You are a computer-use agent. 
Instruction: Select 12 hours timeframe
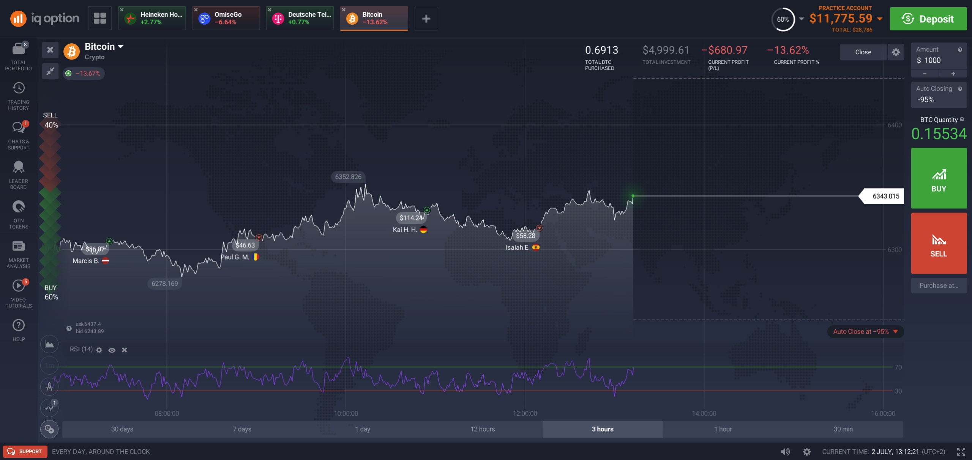pyautogui.click(x=483, y=429)
